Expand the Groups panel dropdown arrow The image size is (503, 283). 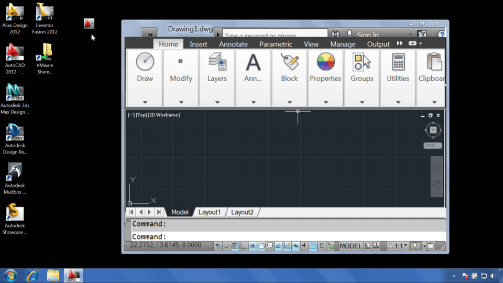pos(362,102)
